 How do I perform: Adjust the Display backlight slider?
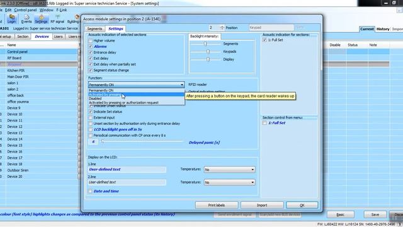pos(208,59)
